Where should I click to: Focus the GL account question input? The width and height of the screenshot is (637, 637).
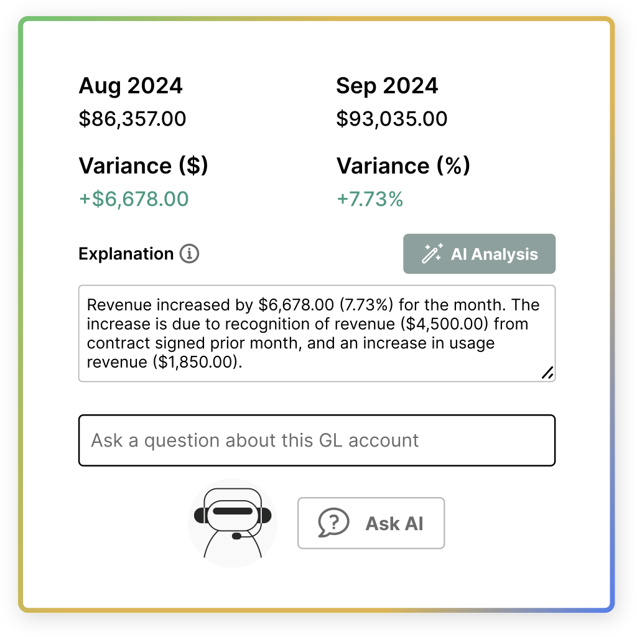[x=317, y=440]
